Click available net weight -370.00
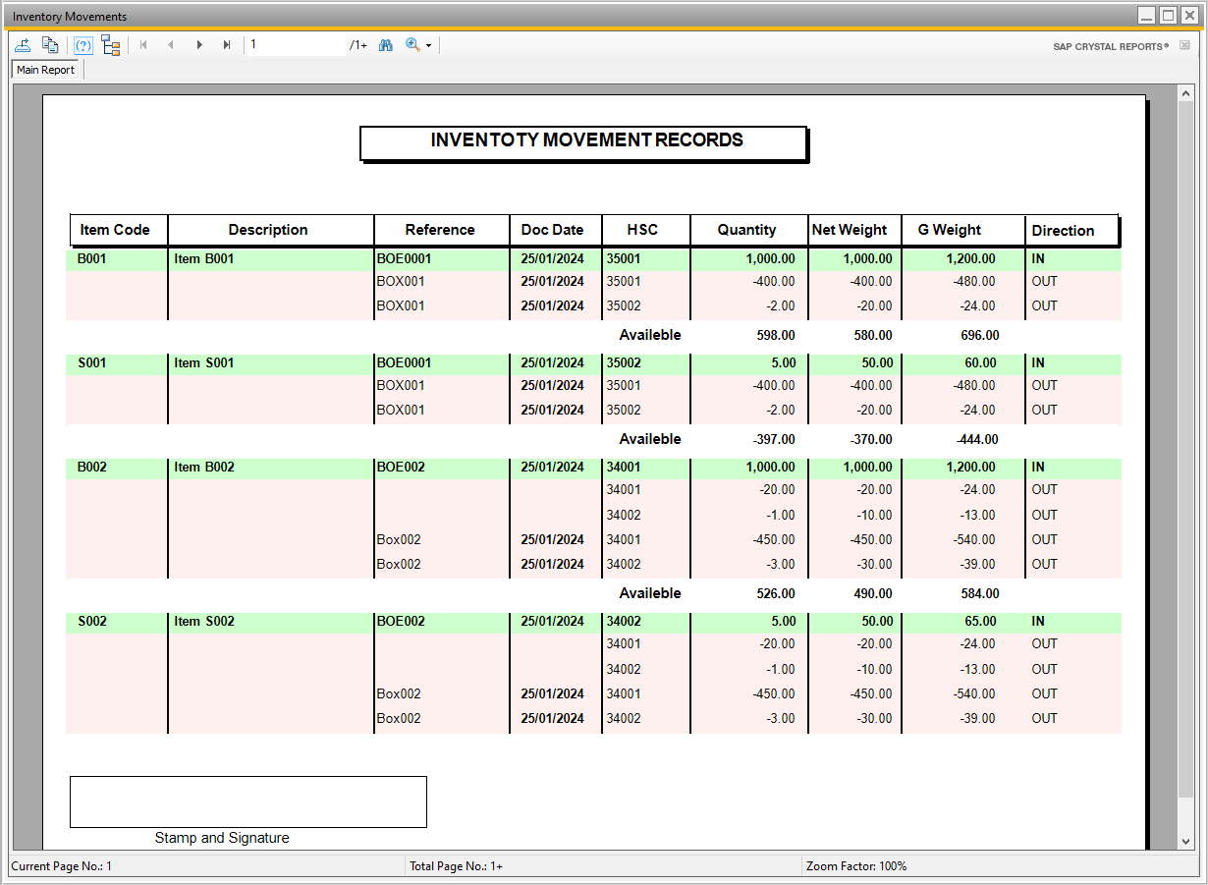The width and height of the screenshot is (1208, 885). coord(870,439)
